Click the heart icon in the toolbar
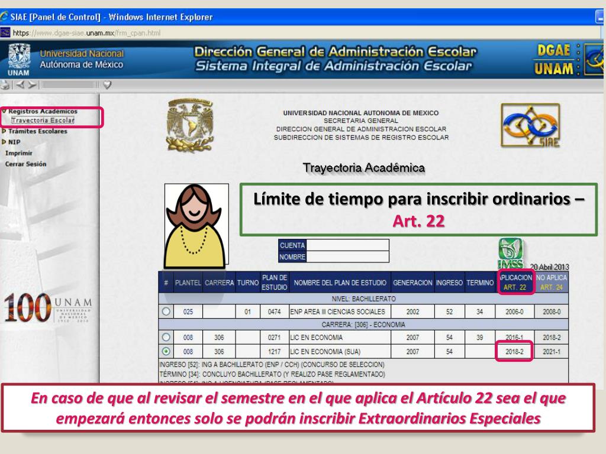Viewport: 606px width, 454px height. [x=108, y=85]
